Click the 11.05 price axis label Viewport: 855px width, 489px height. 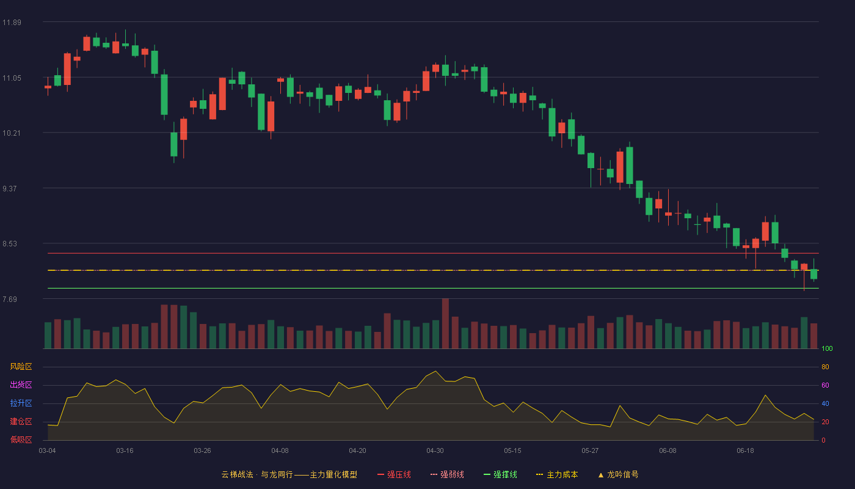pos(12,78)
